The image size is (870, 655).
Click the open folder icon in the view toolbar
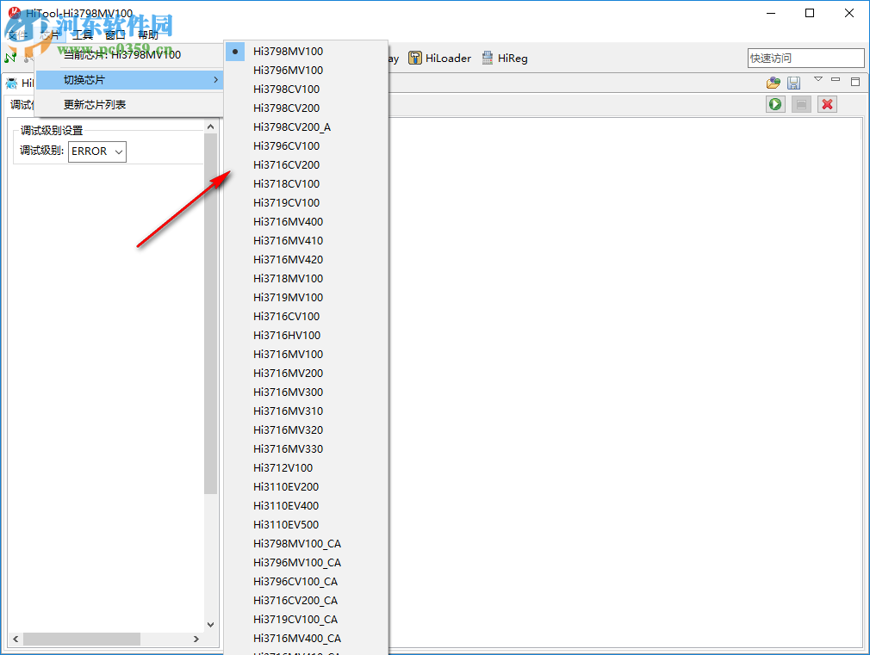(x=774, y=83)
